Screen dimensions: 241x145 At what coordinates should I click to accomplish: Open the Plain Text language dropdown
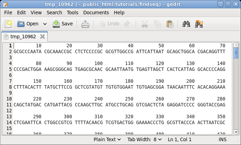click(107, 139)
